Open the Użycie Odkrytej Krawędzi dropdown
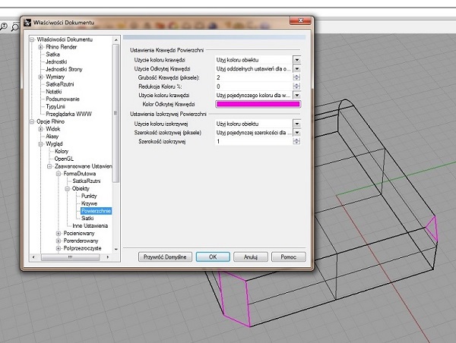This screenshot has width=456, height=343. point(297,68)
